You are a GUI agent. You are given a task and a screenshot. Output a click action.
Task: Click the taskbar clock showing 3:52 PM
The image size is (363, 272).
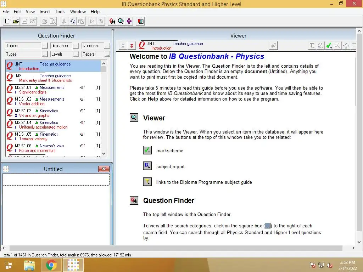[347, 265]
